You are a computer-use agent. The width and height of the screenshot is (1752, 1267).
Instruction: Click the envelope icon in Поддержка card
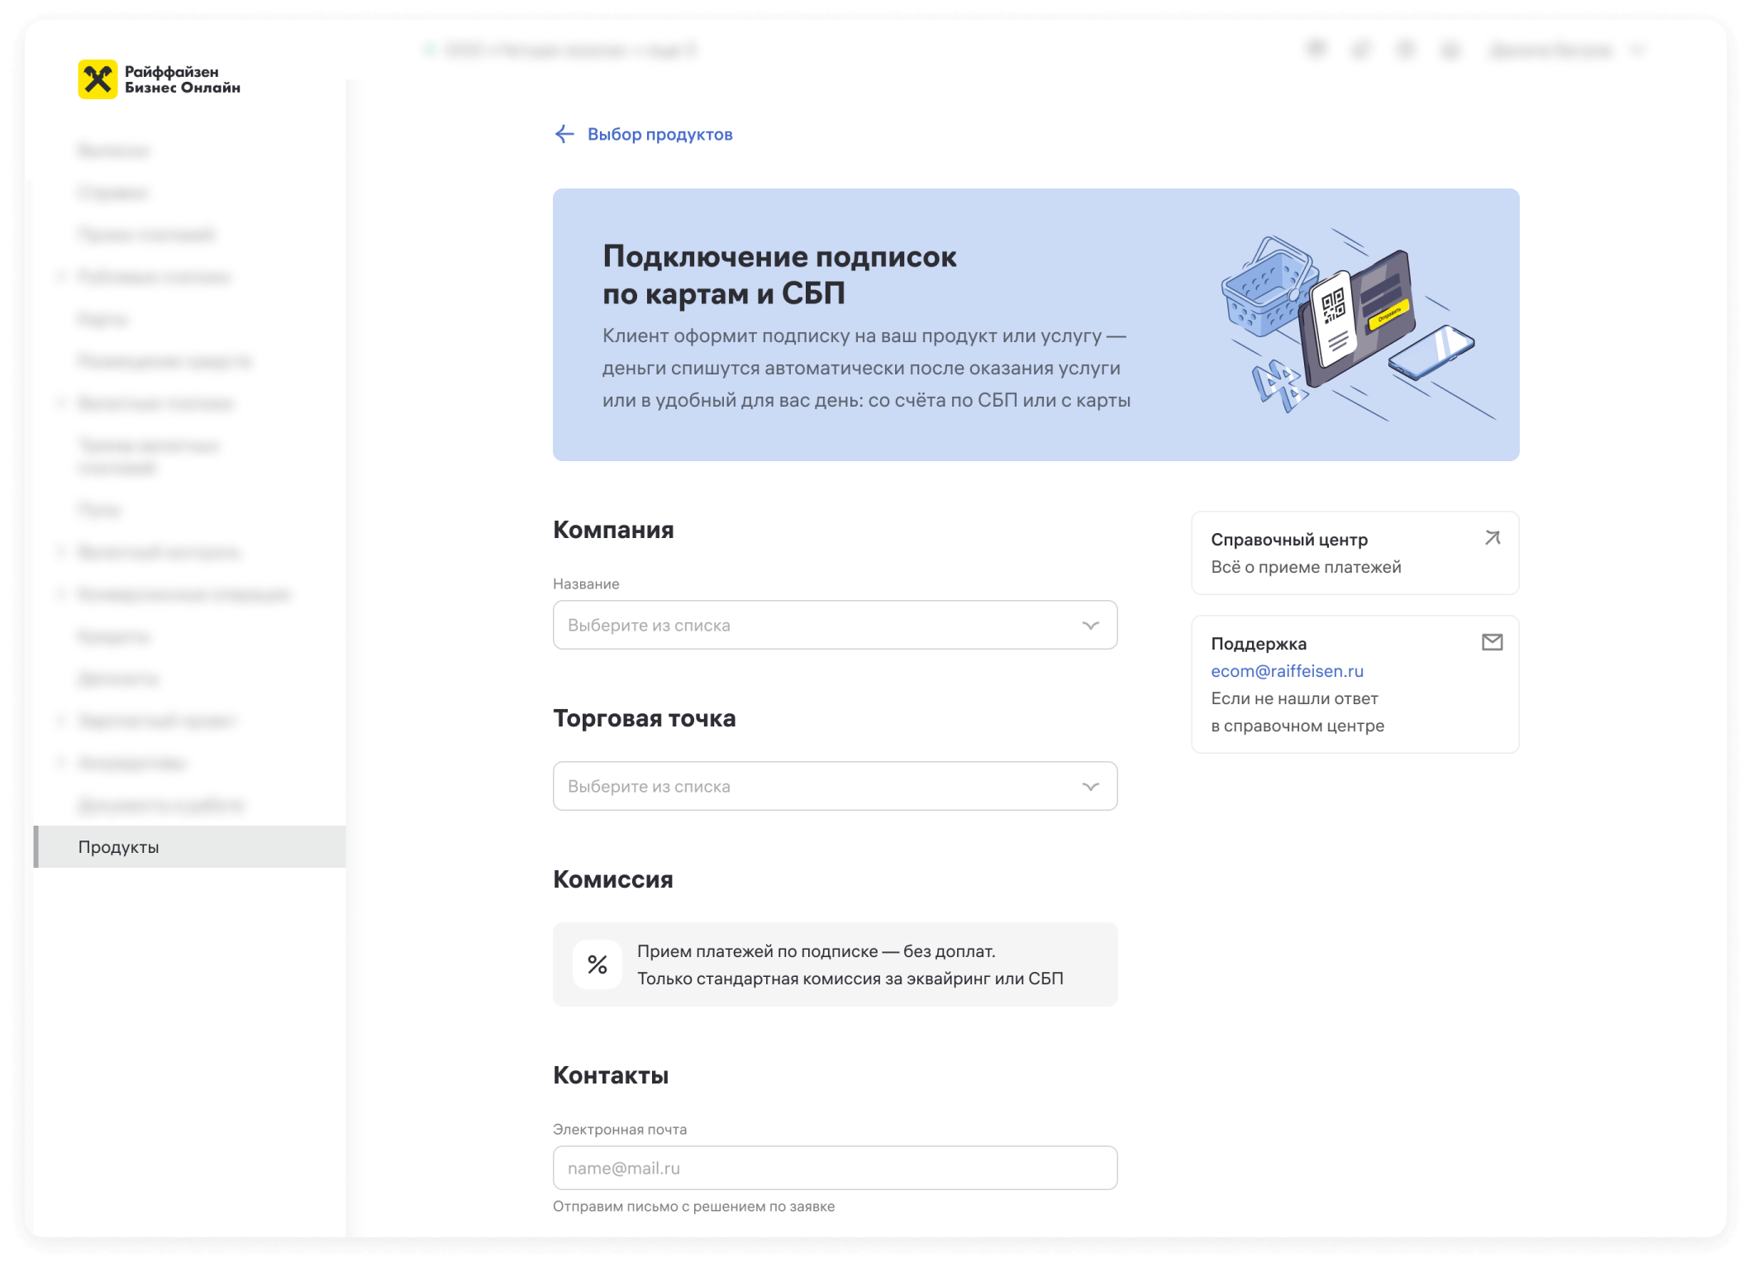point(1492,642)
